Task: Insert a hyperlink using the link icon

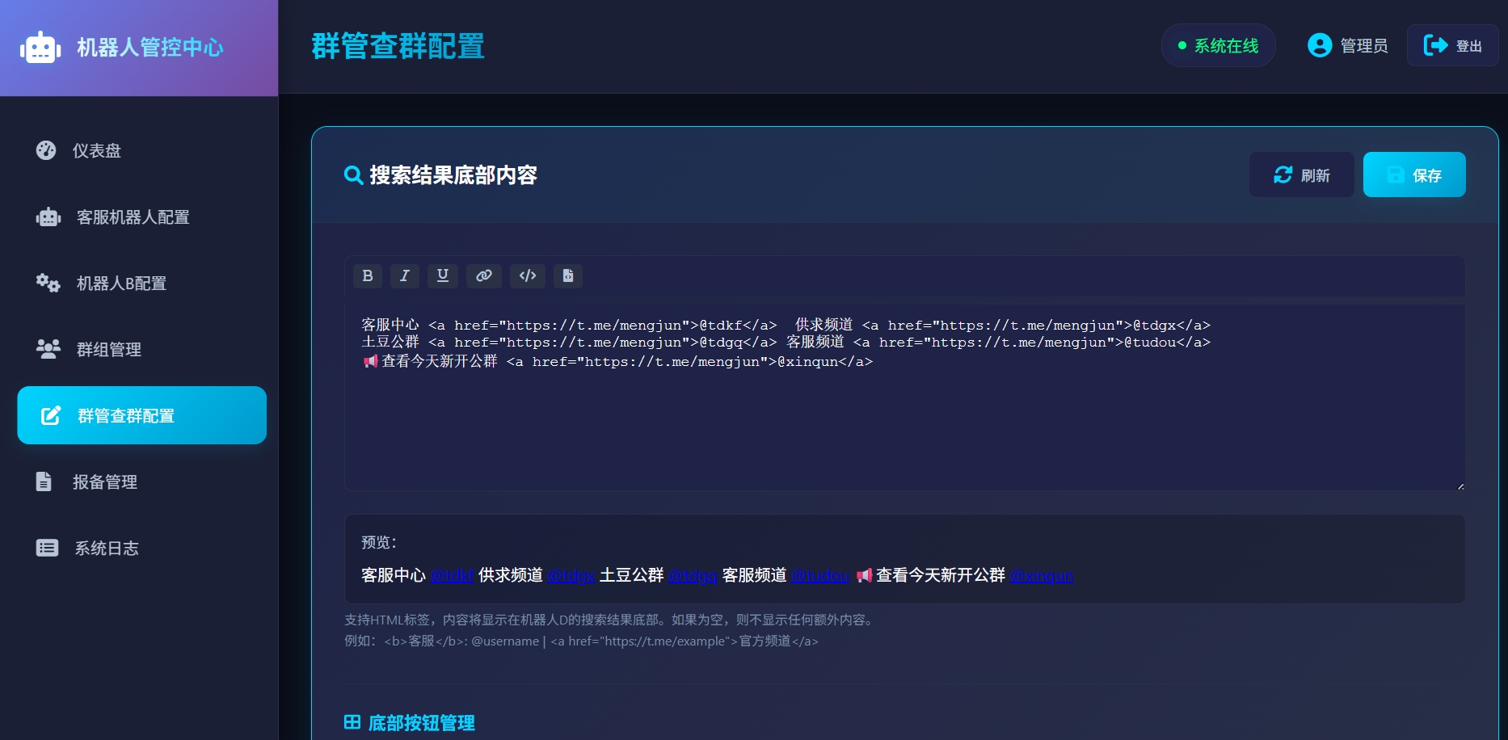Action: point(484,275)
